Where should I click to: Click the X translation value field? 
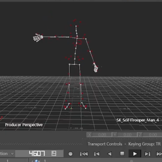pyautogui.click(x=102, y=135)
